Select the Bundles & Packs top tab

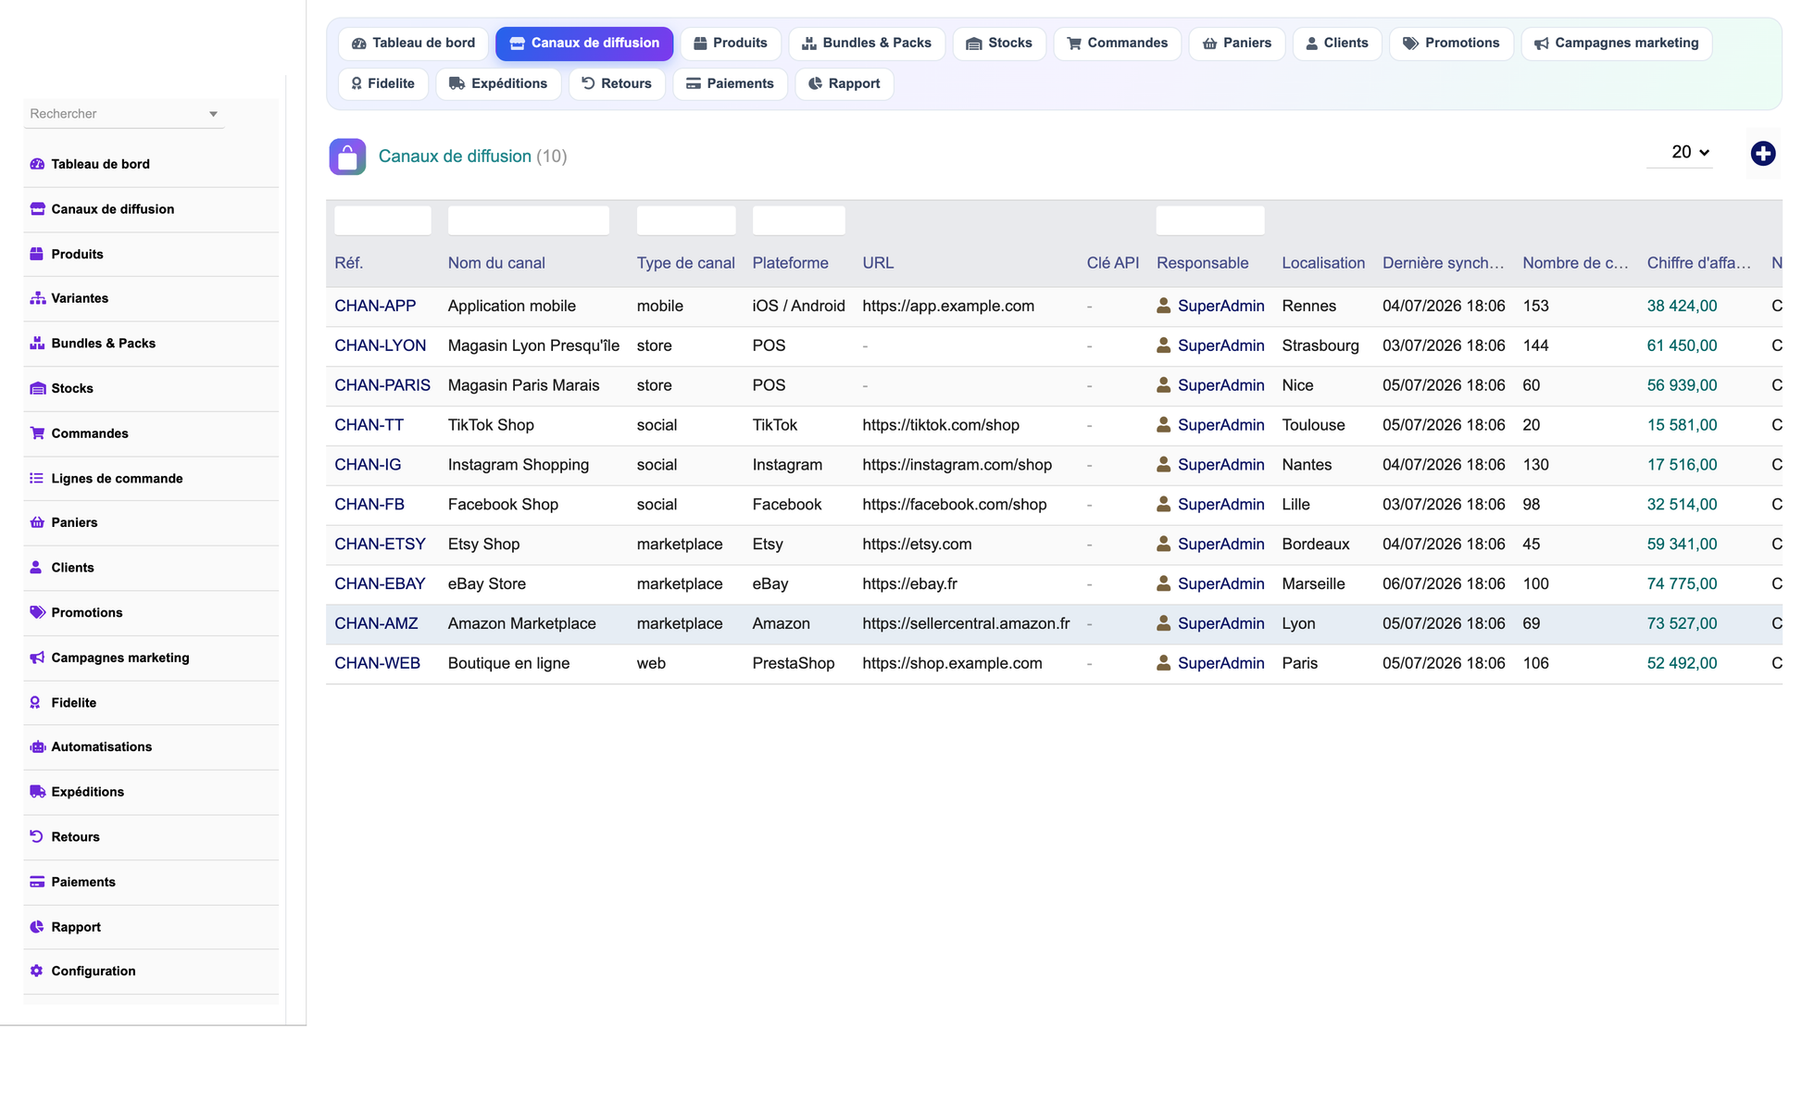click(x=867, y=44)
